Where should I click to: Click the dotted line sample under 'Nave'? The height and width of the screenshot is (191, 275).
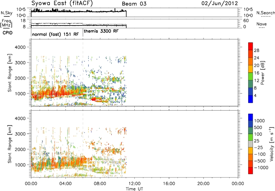coord(262,28)
